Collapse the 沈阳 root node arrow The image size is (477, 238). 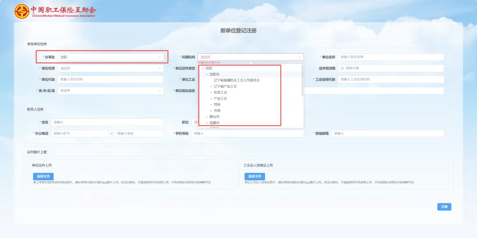[x=202, y=68]
